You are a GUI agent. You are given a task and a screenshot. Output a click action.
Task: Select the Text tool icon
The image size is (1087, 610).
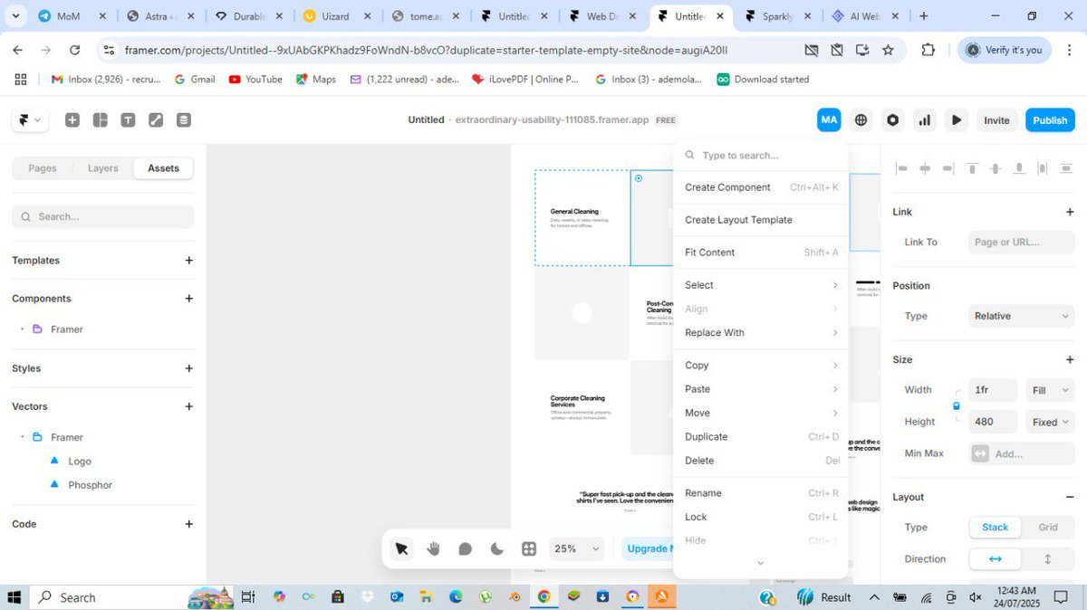click(129, 119)
